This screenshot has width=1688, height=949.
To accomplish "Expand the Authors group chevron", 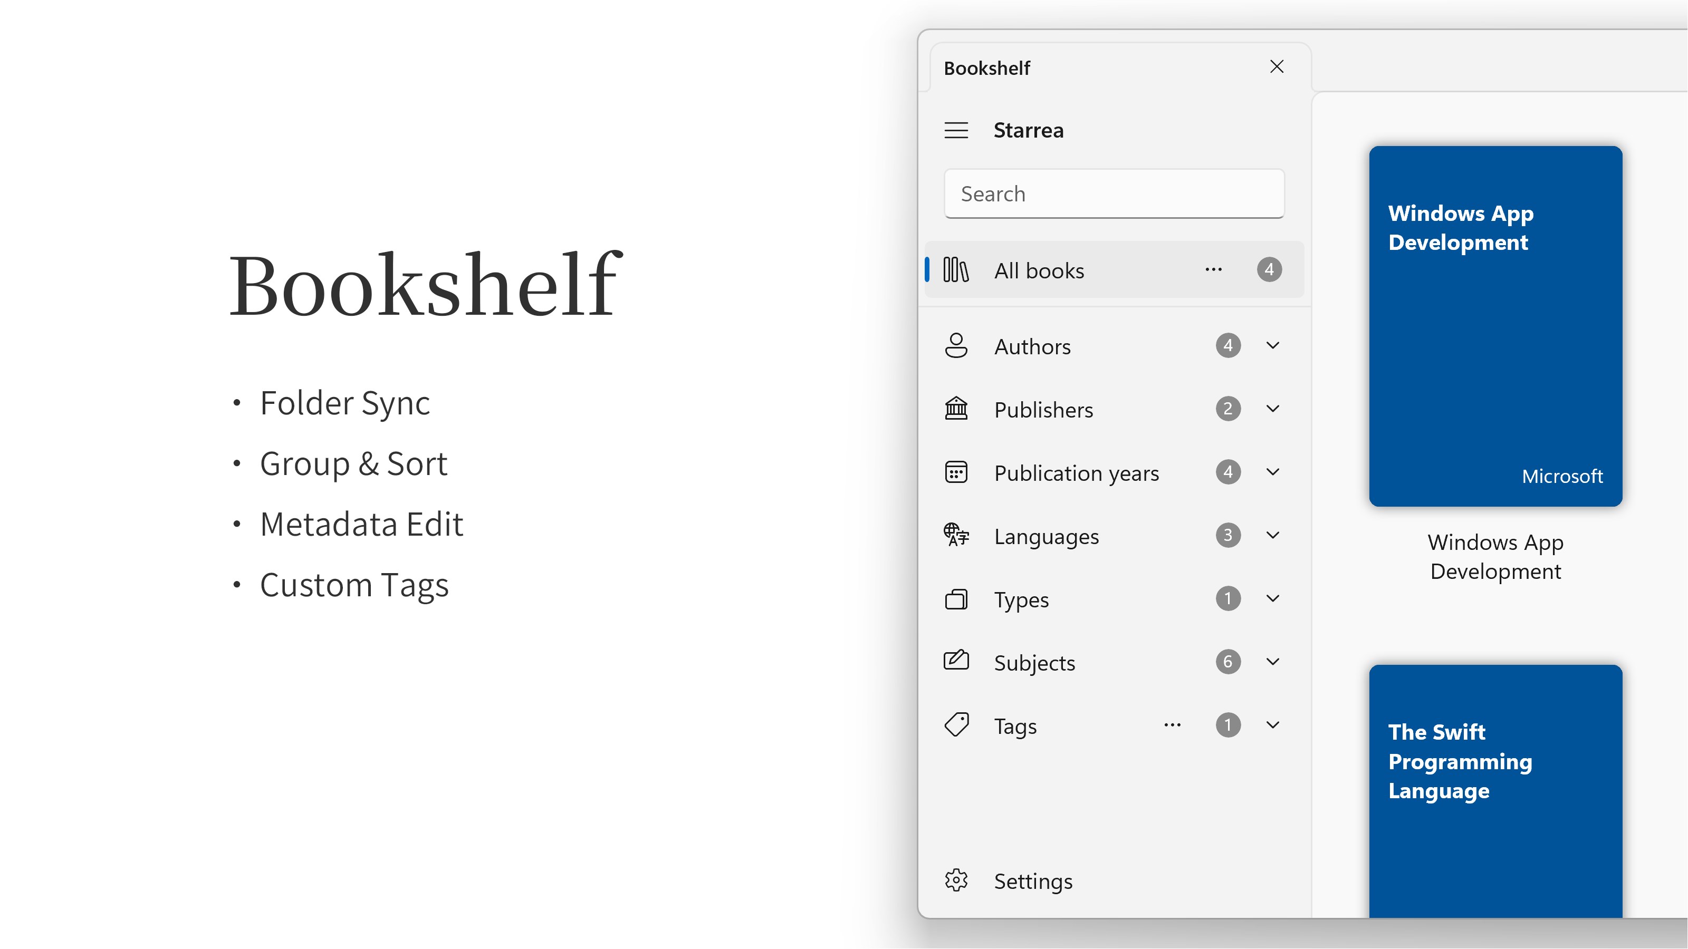I will click(x=1272, y=345).
